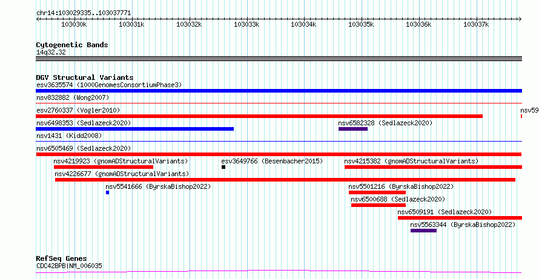Click the 103037k ruler tick label
The image size is (539, 279).
[x=476, y=24]
